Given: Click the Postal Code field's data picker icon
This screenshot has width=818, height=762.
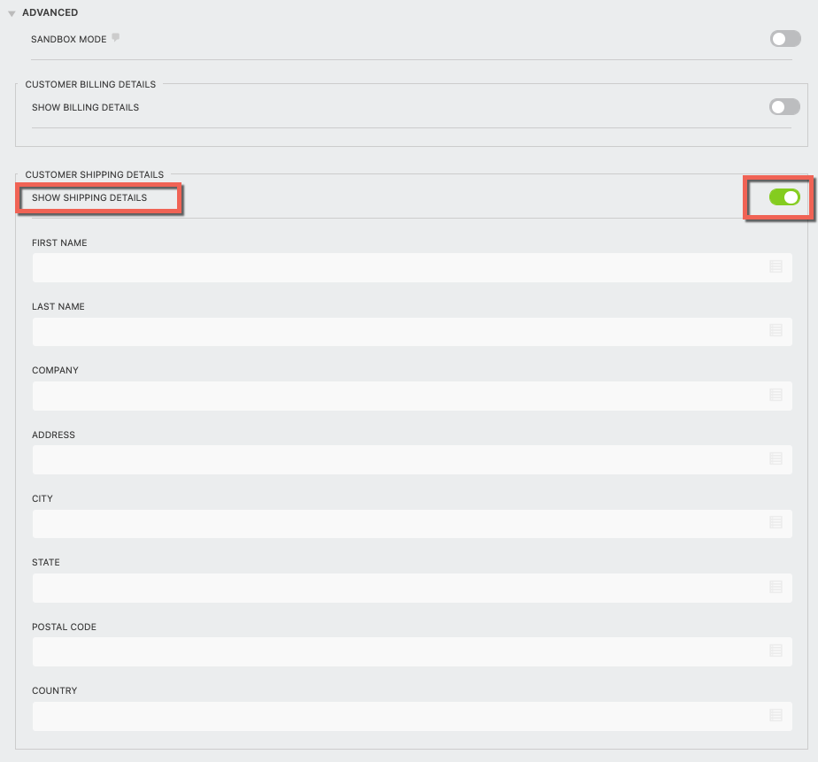Looking at the screenshot, I should (x=776, y=650).
